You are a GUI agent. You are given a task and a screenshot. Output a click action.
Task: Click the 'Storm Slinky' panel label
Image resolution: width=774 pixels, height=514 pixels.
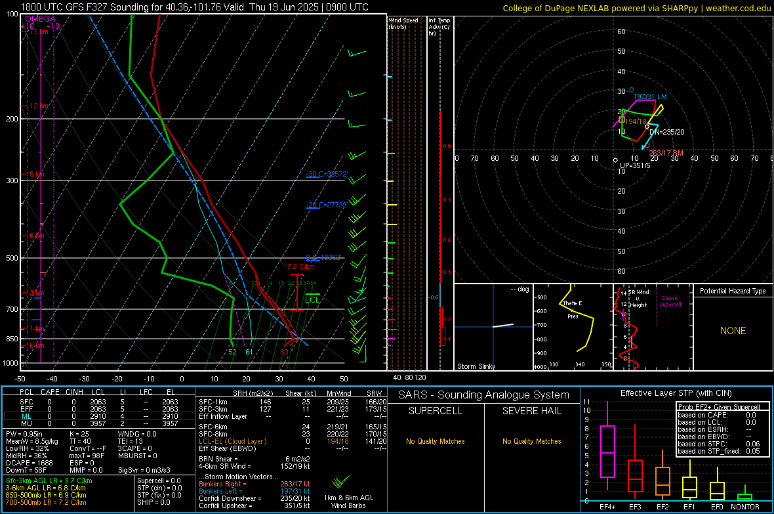[x=476, y=366]
